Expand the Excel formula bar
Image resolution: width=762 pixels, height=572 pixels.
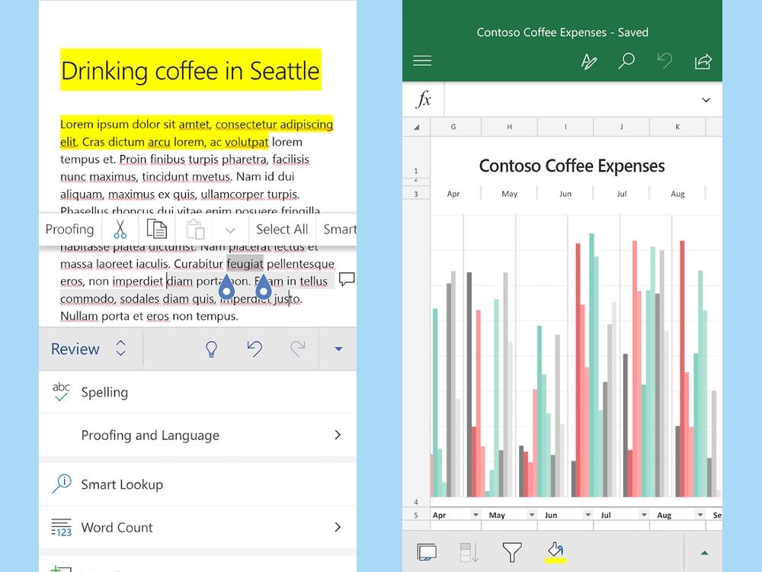tap(706, 100)
